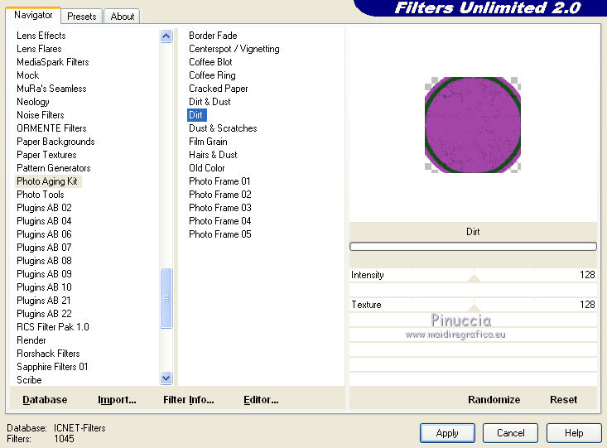Select the Neology category
Image resolution: width=607 pixels, height=448 pixels.
point(33,102)
